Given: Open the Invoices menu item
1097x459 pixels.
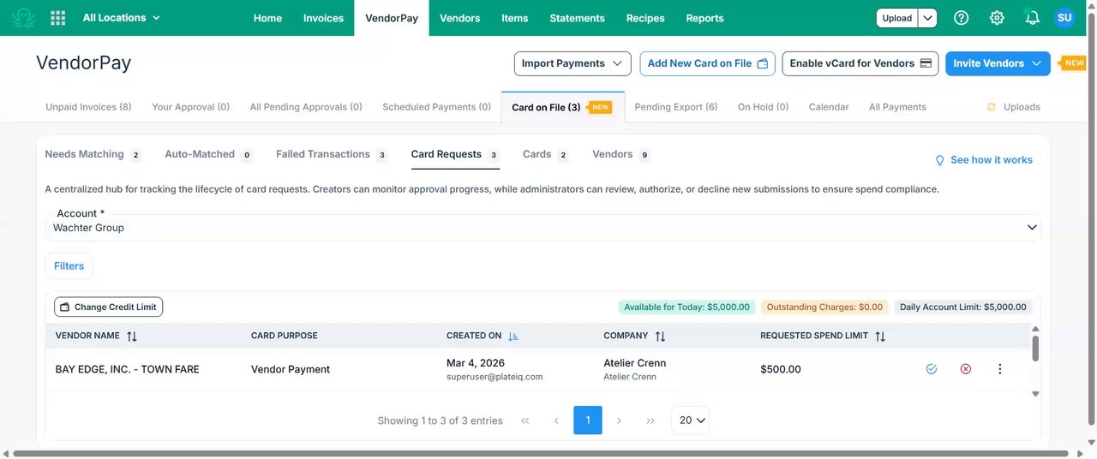Looking at the screenshot, I should (x=323, y=18).
